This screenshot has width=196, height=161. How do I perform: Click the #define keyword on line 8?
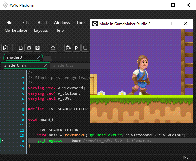coord(36,109)
